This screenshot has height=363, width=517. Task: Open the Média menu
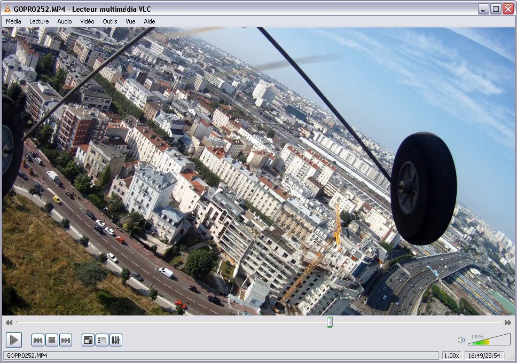[x=13, y=21]
